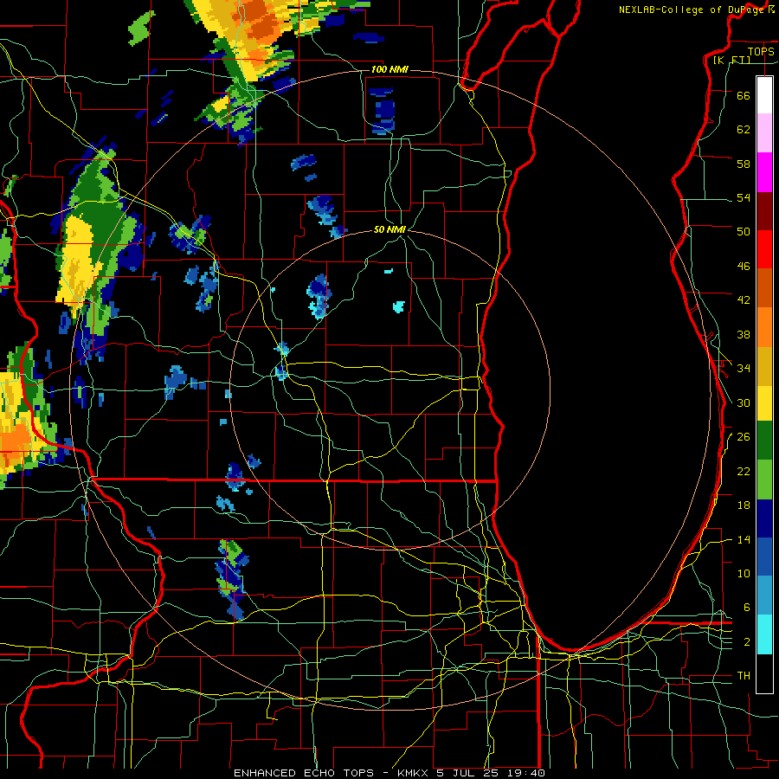Pick the cyan legend swatch
779x779 pixels.
tap(764, 634)
